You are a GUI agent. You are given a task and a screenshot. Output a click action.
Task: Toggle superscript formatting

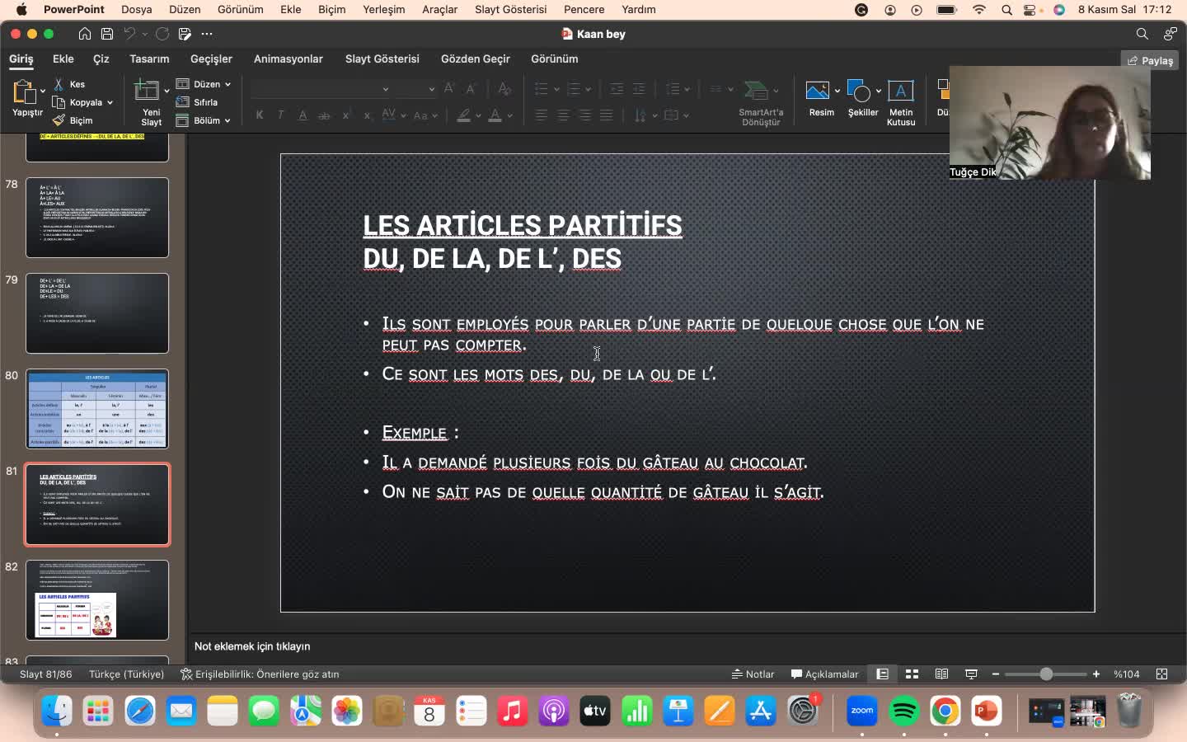click(346, 115)
